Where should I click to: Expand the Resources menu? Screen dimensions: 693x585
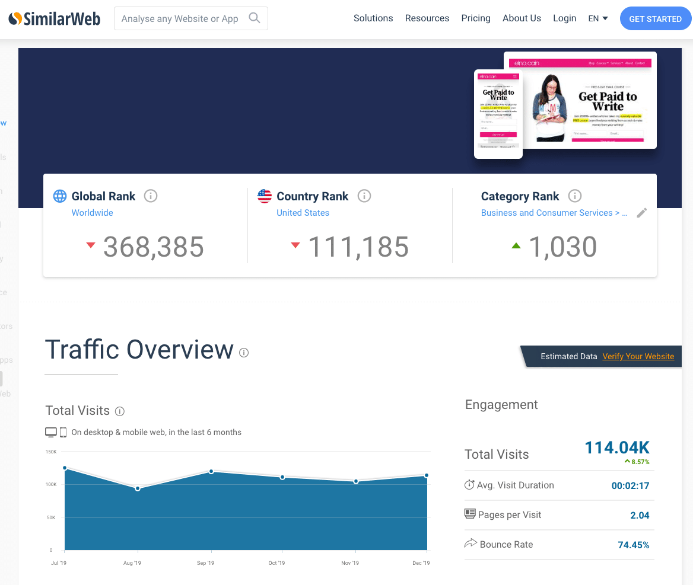(x=427, y=18)
